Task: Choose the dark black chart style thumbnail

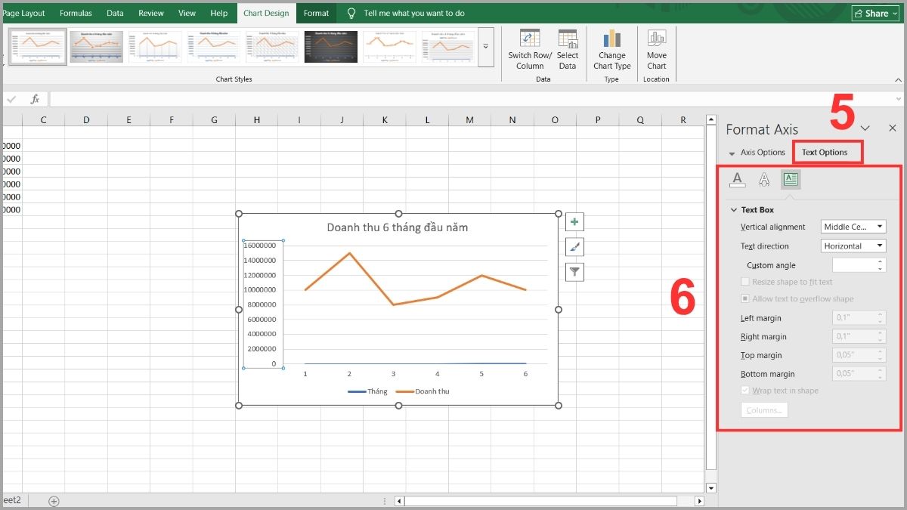Action: pos(331,46)
